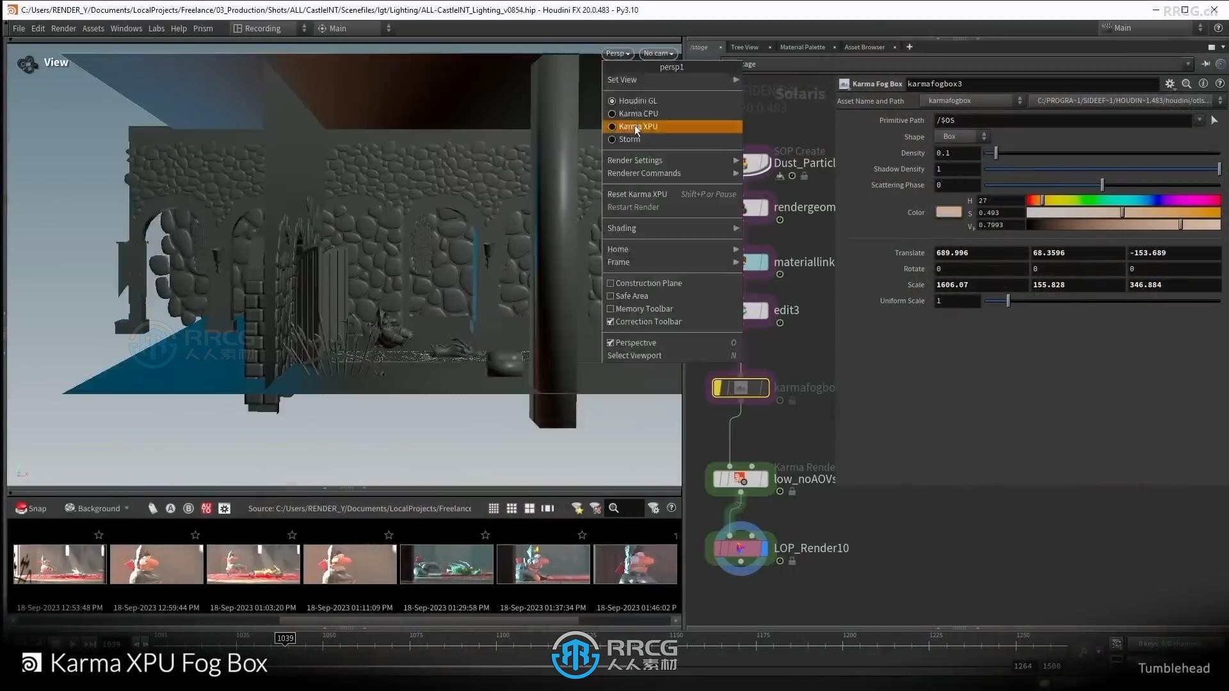1229x691 pixels.
Task: Open the Persp viewport dropdown
Action: 618,54
